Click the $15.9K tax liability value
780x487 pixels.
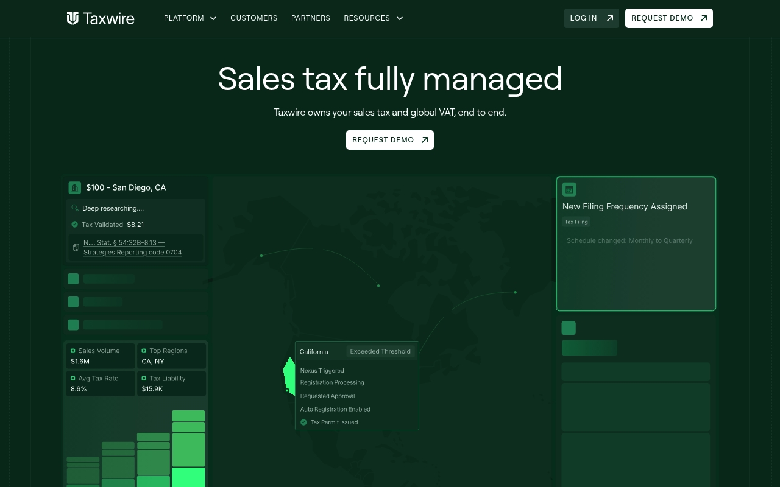[152, 389]
